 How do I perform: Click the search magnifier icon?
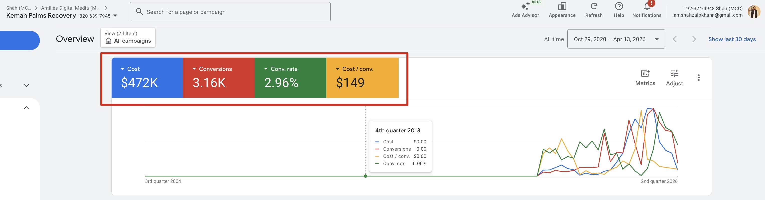pos(139,12)
